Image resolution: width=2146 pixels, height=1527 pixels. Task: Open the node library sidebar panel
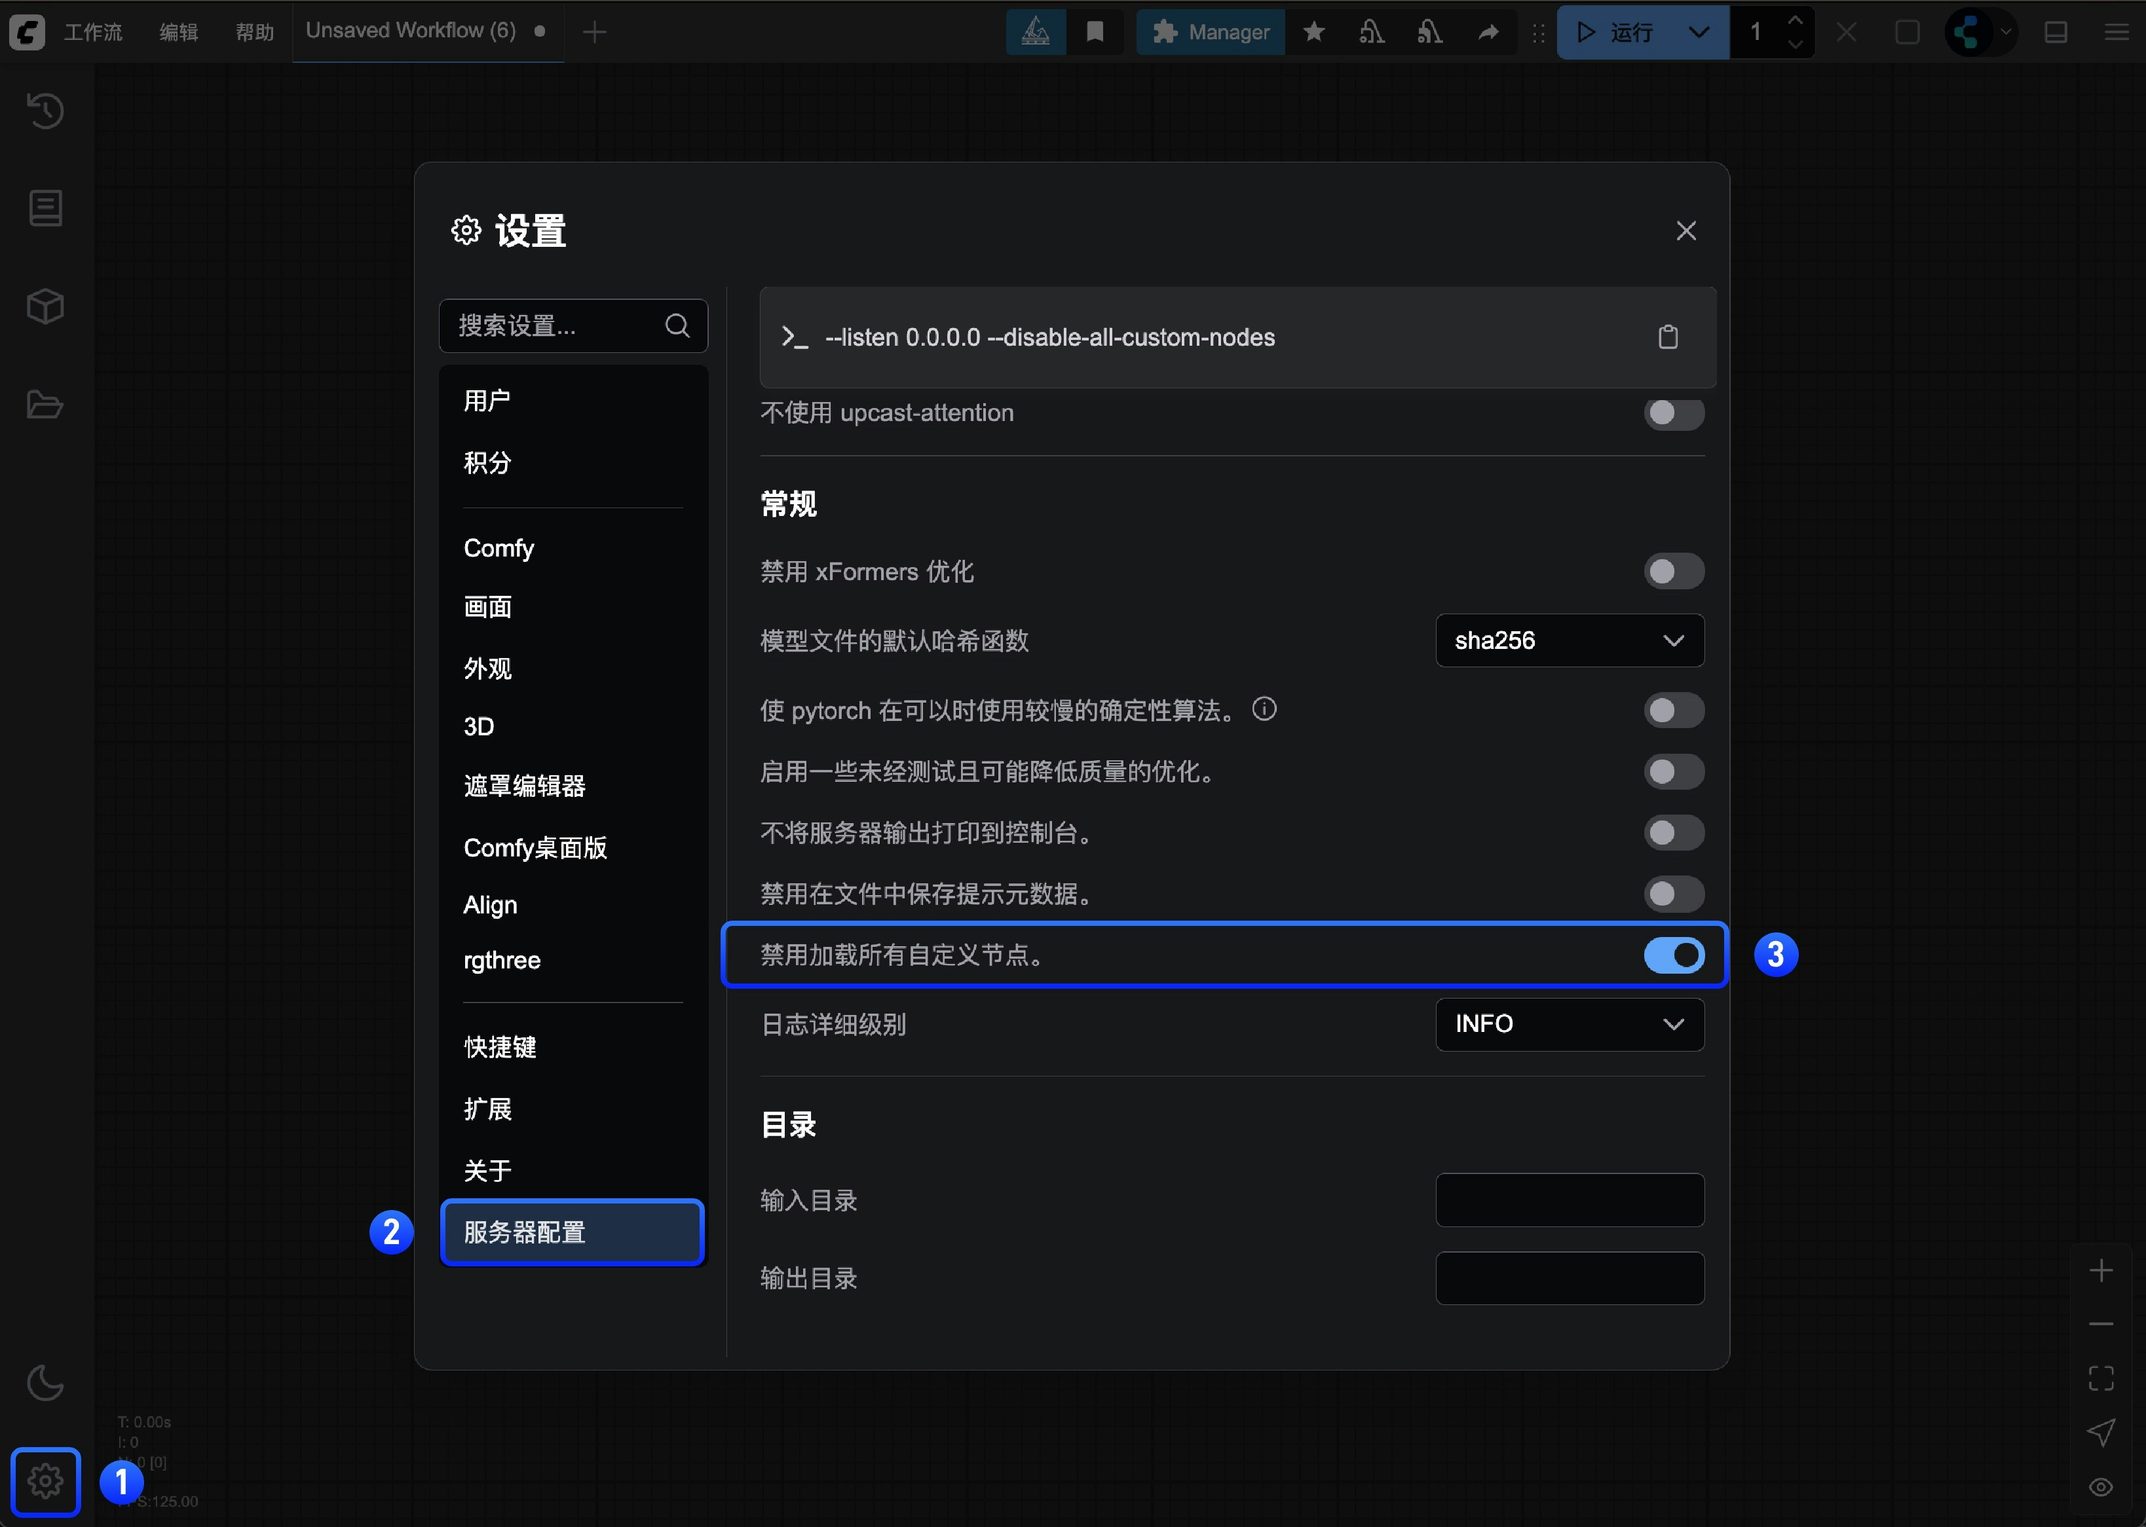pos(44,208)
